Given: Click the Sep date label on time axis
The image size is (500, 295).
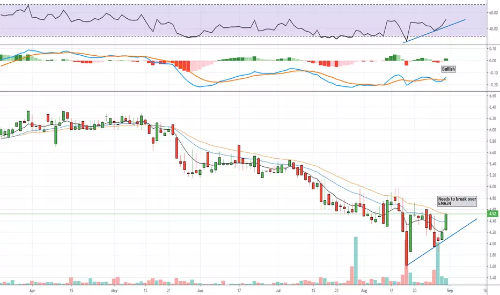Looking at the screenshot, I should (x=450, y=291).
